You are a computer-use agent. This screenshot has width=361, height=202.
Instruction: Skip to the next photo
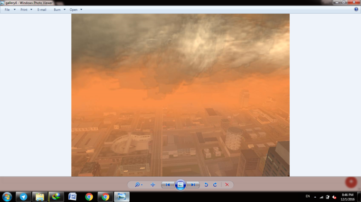(x=193, y=185)
